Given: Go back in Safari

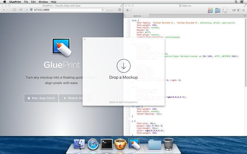Looking at the screenshot, I should [4, 10].
